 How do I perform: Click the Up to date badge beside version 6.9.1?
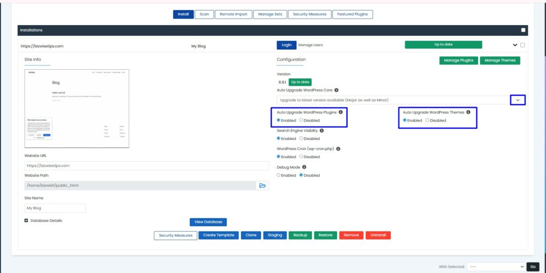pyautogui.click(x=300, y=82)
